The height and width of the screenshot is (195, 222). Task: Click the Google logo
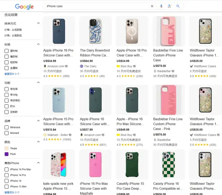(x=24, y=7)
